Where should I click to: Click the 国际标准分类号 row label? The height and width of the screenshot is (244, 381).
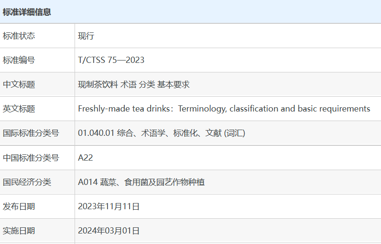click(31, 133)
